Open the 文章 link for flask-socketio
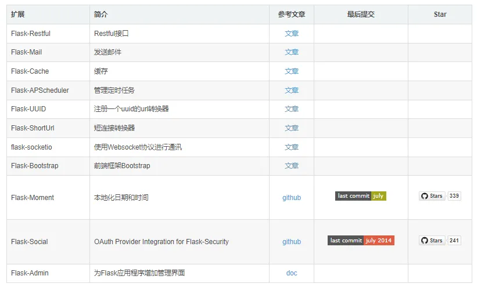The height and width of the screenshot is (294, 481). point(292,147)
